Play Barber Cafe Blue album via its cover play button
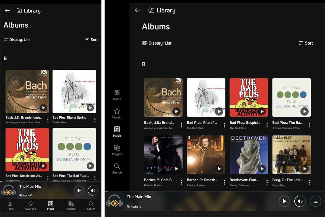Screen dimensions: 325x217 tap(176, 169)
